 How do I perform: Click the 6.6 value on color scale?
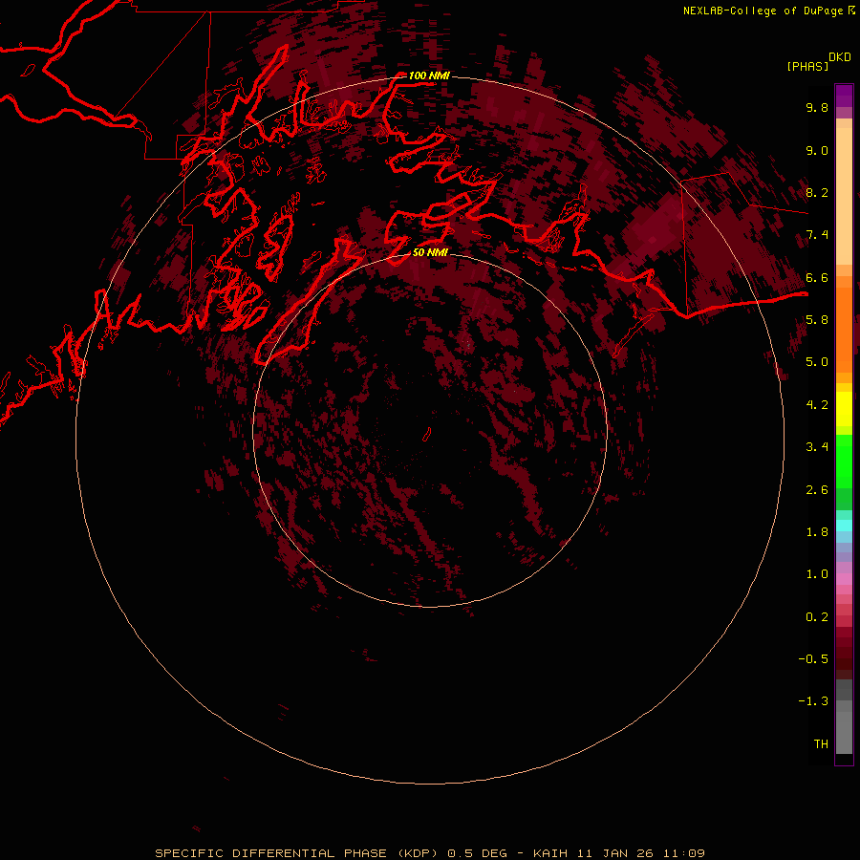(817, 277)
